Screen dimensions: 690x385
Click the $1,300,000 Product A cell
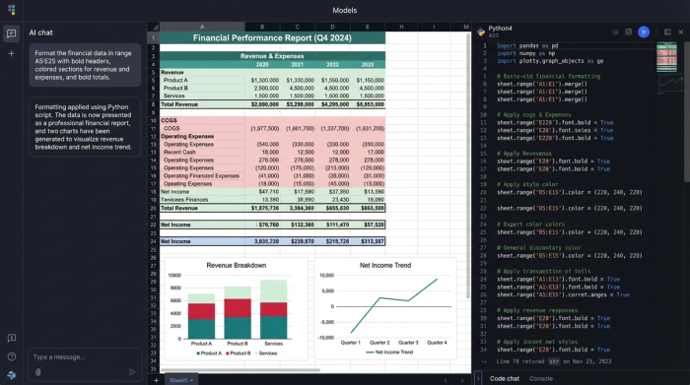[x=262, y=80]
